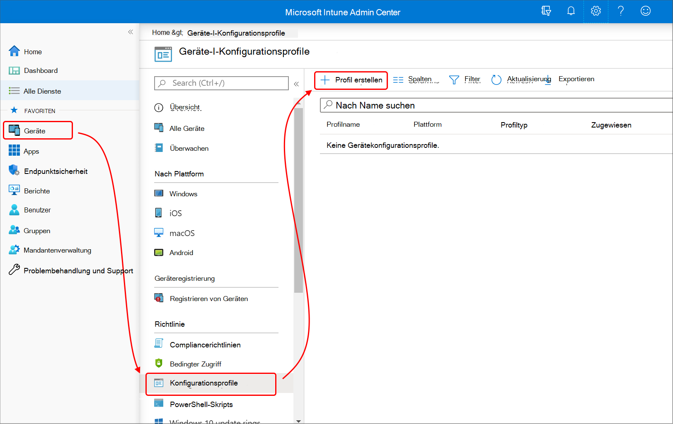
Task: Click the iOS device icon
Action: tap(158, 213)
